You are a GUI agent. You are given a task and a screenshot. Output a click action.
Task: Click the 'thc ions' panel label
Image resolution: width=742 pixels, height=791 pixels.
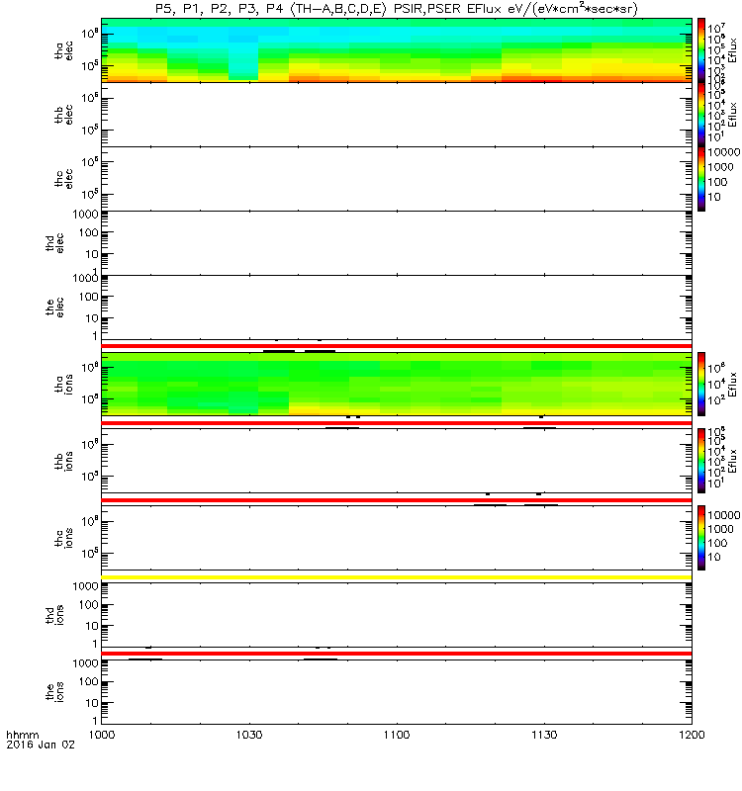point(63,538)
